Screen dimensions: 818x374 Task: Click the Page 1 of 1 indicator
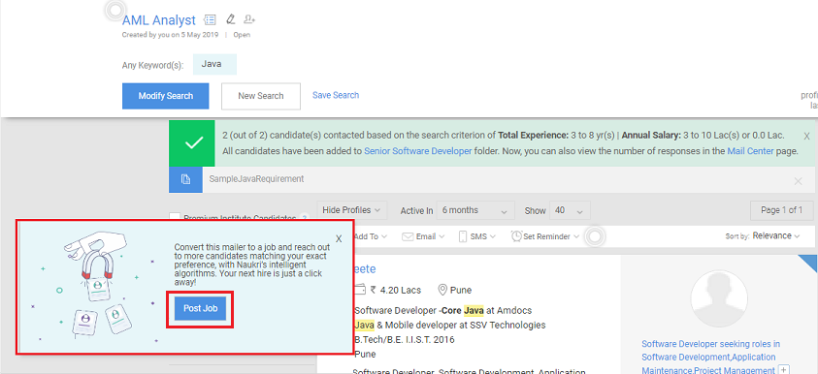781,210
